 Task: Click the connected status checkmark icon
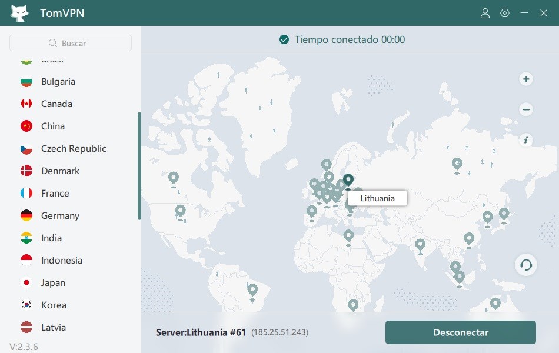pyautogui.click(x=284, y=39)
